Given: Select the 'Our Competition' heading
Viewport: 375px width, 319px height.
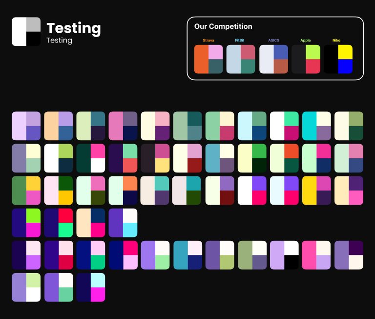Looking at the screenshot, I should coord(223,26).
